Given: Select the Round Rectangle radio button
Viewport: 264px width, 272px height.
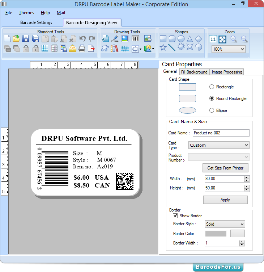Looking at the screenshot, I should coord(212,99).
